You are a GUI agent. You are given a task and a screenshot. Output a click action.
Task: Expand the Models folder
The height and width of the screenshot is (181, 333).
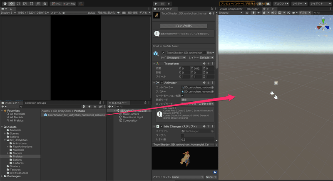[7, 153]
